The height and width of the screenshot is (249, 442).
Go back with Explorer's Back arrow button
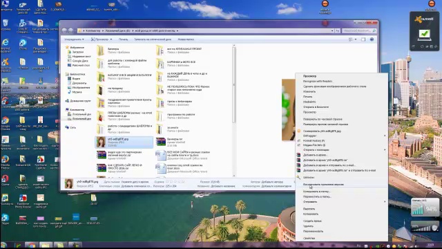click(x=64, y=30)
